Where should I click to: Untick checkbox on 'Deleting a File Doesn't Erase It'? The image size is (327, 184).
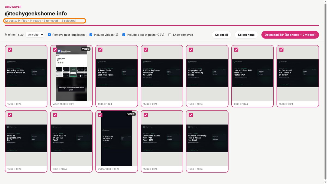(10, 50)
